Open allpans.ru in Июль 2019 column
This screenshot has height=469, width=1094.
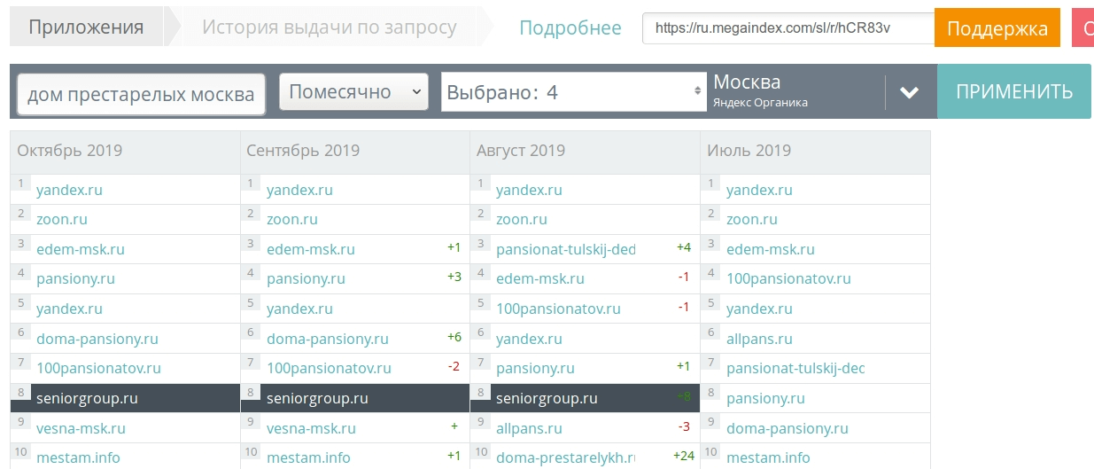pyautogui.click(x=759, y=339)
